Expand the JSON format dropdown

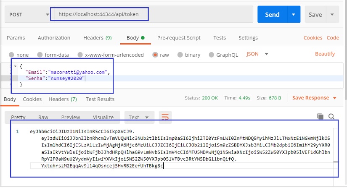[x=257, y=54]
